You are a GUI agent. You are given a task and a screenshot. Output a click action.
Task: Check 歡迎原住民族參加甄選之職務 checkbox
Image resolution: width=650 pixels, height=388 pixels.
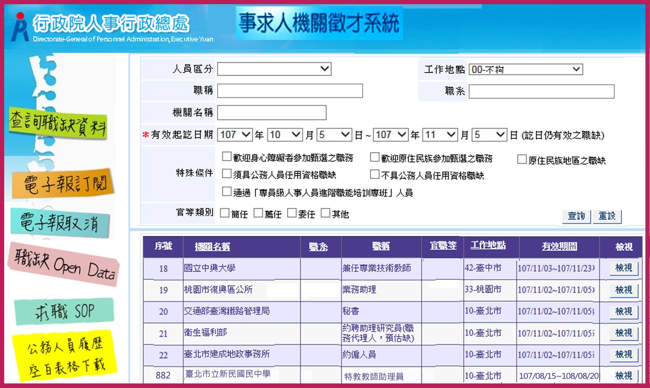(x=375, y=157)
